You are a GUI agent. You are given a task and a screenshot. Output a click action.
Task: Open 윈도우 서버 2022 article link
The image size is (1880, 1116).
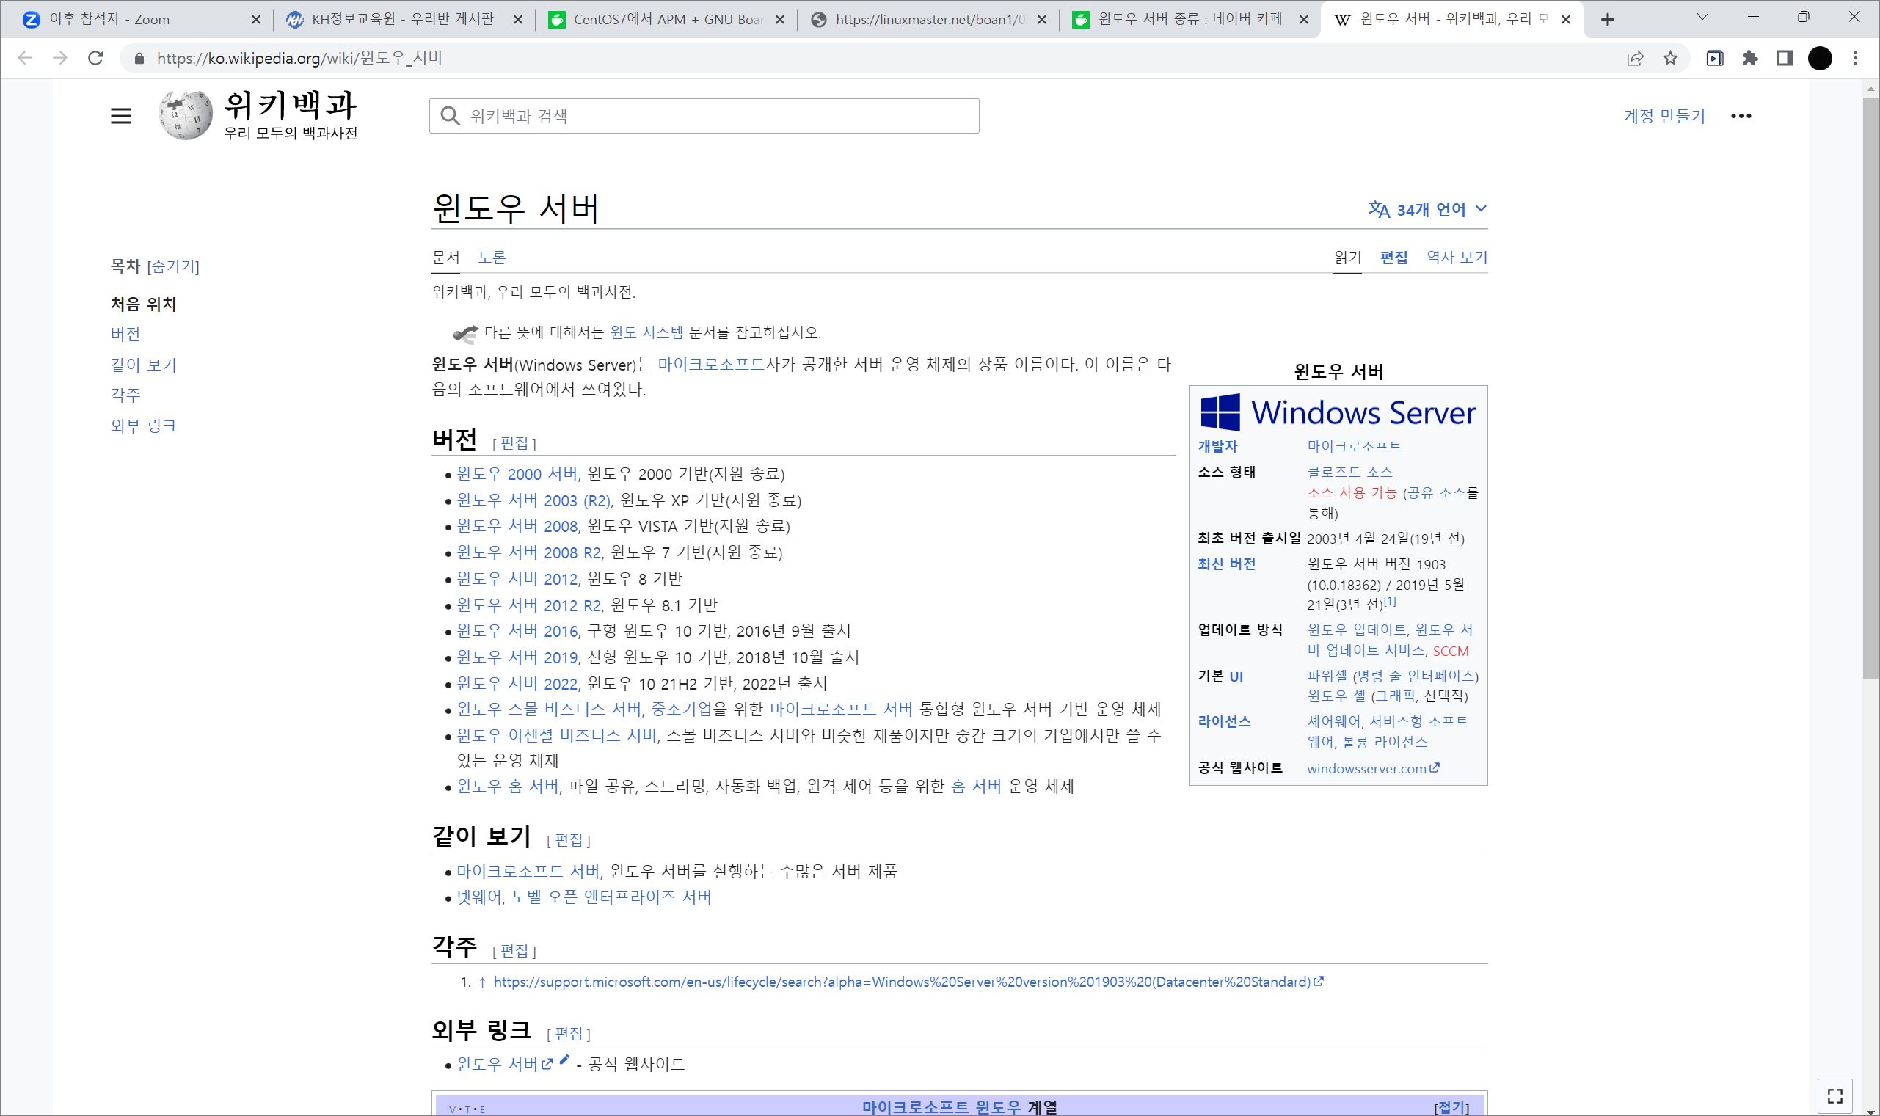point(517,684)
